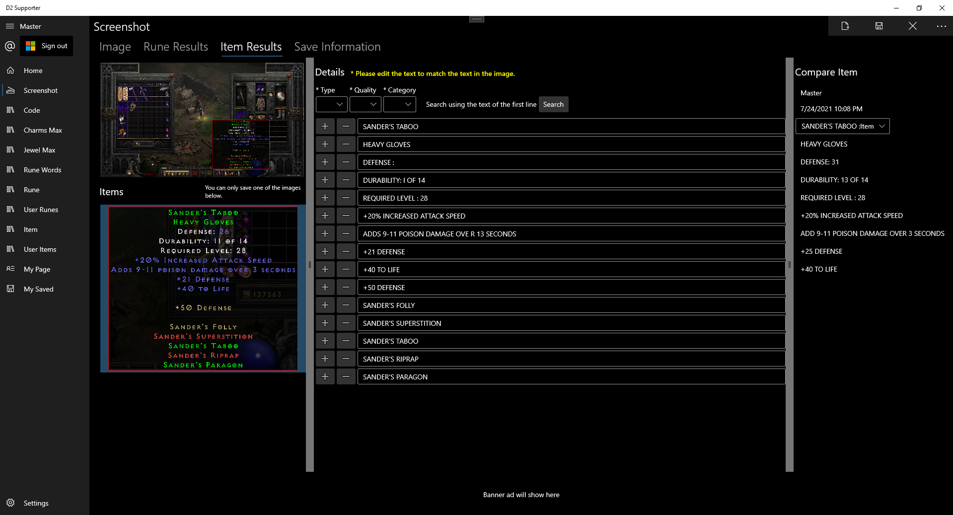Open the Quality dropdown
This screenshot has height=515, width=953.
[366, 104]
